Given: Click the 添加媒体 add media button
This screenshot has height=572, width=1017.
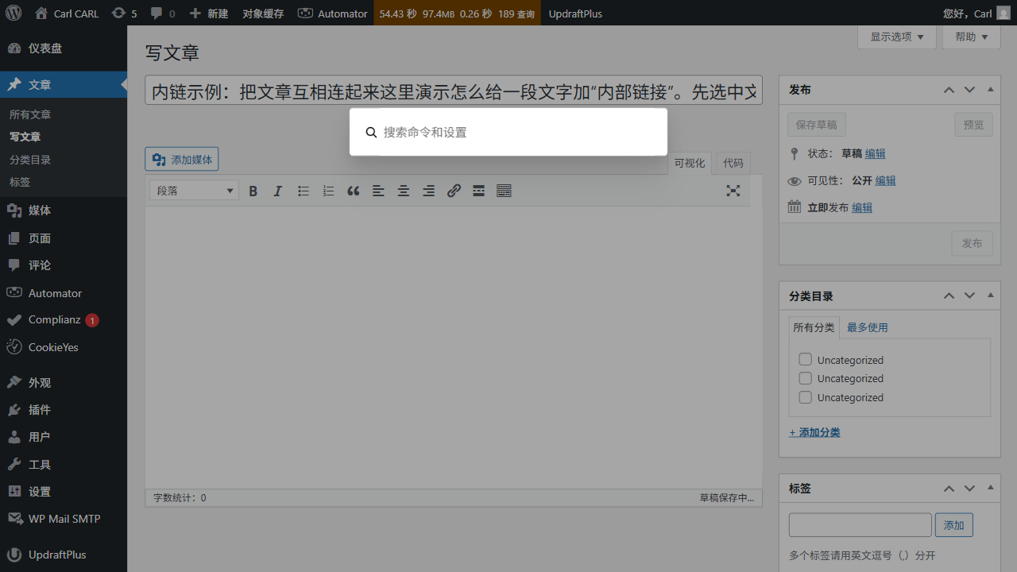Looking at the screenshot, I should coord(181,159).
